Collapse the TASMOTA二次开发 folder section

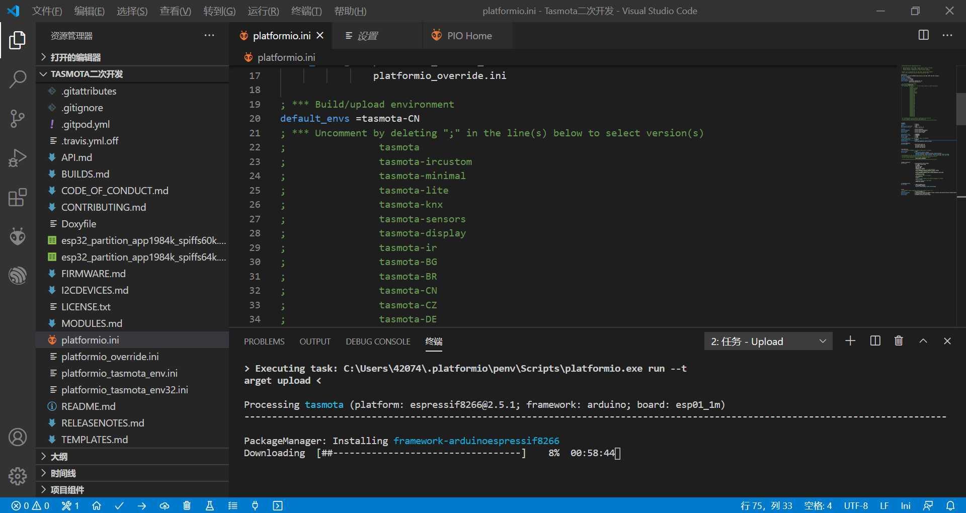coord(133,74)
